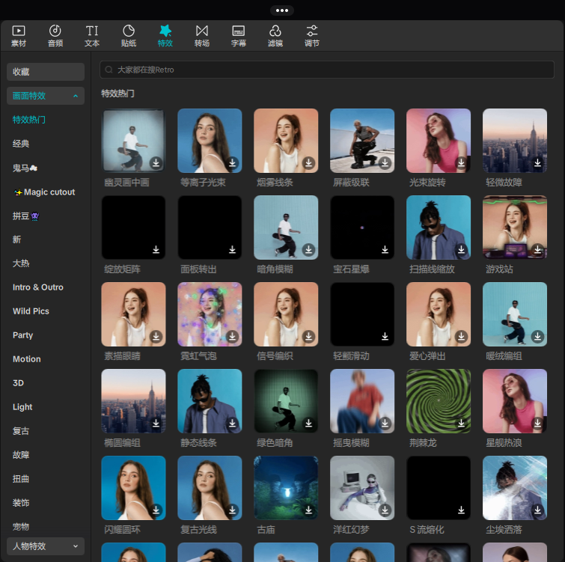Download the 摇曳模糊 effect
565x562 pixels.
click(x=385, y=423)
